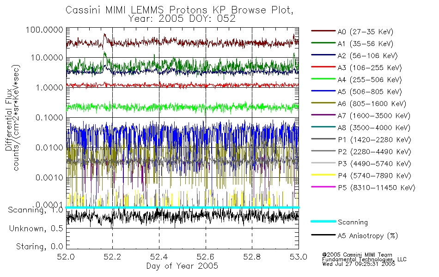Click the A2 (56-106 KeV) legend label
The height and width of the screenshot is (277, 439).
click(368, 56)
